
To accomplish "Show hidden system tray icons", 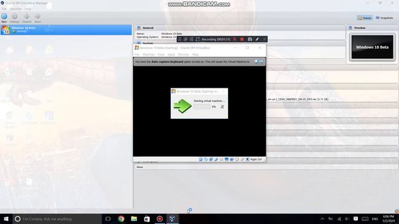I will [x=322, y=218].
